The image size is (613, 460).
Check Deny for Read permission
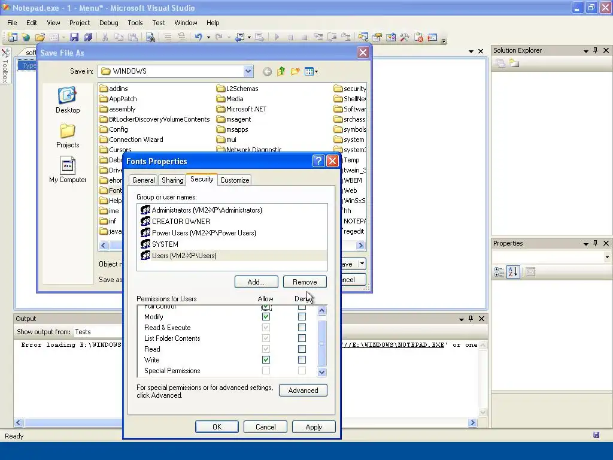point(302,349)
